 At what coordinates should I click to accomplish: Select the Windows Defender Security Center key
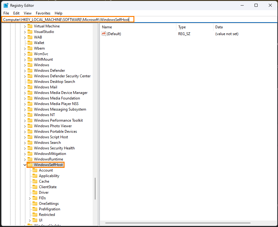pos(62,76)
